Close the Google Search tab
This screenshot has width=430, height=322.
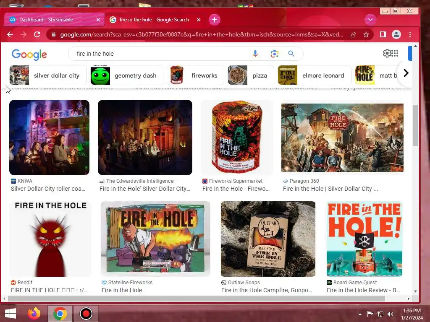pos(199,20)
